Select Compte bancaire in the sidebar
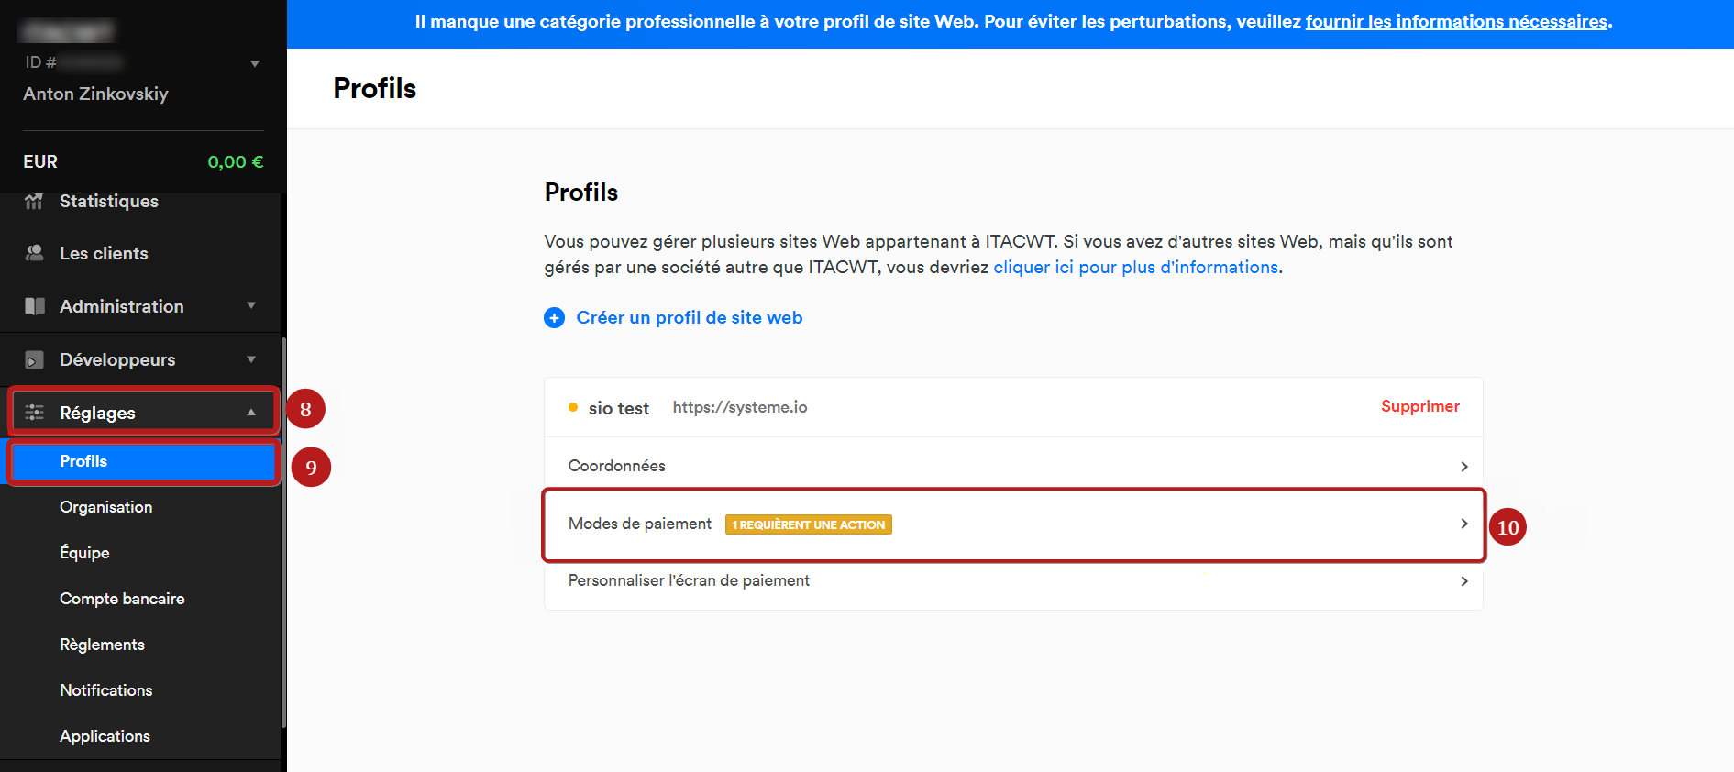The width and height of the screenshot is (1734, 772). pos(122,599)
